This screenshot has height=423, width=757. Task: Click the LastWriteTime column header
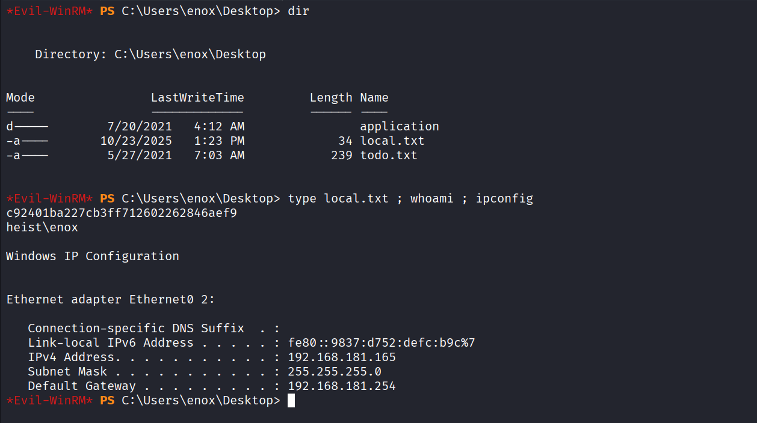point(197,98)
